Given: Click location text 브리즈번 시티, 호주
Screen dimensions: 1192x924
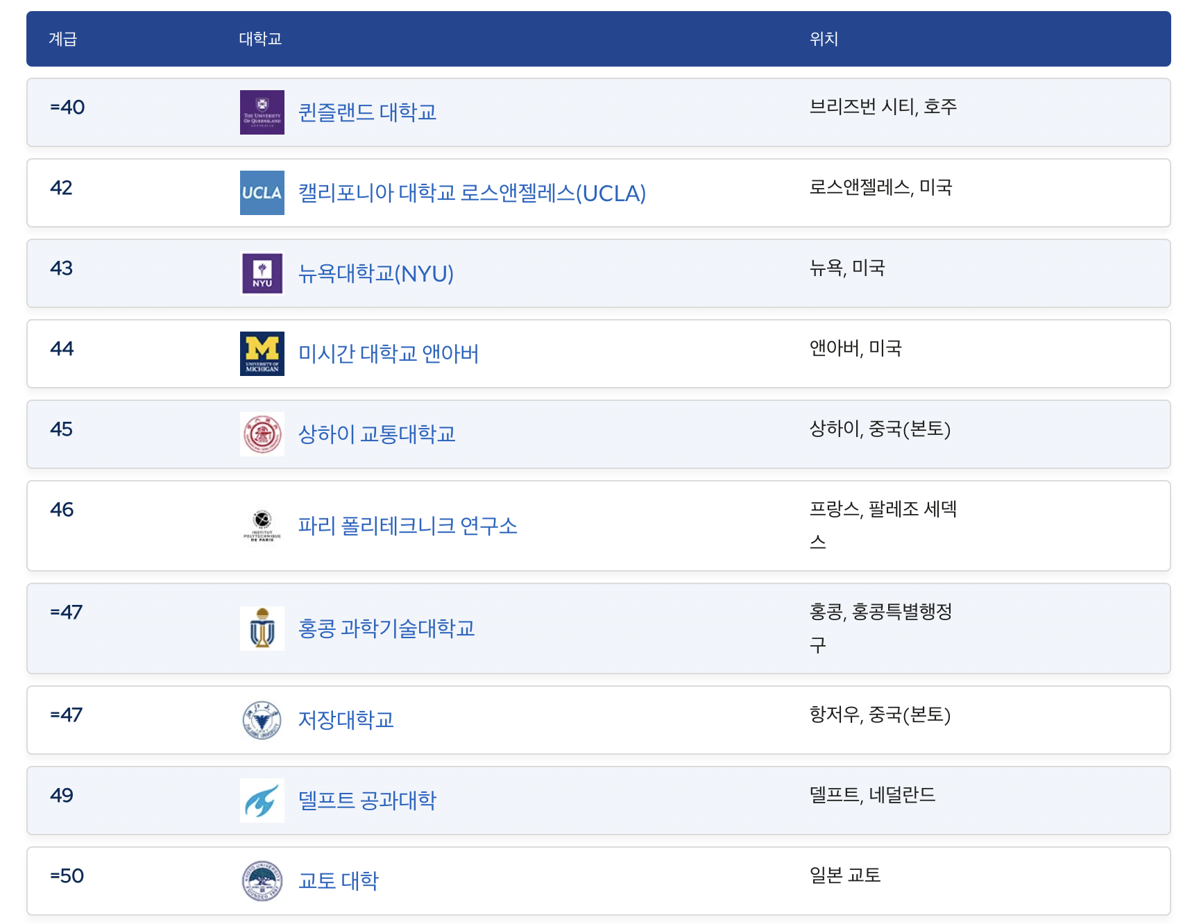Looking at the screenshot, I should pos(883,107).
